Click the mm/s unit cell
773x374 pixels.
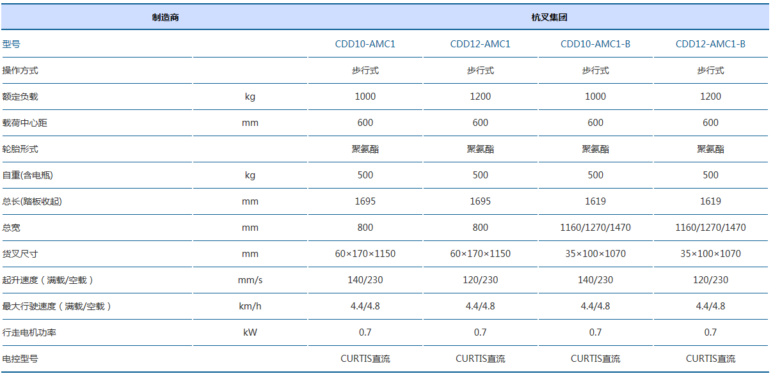[x=250, y=280]
